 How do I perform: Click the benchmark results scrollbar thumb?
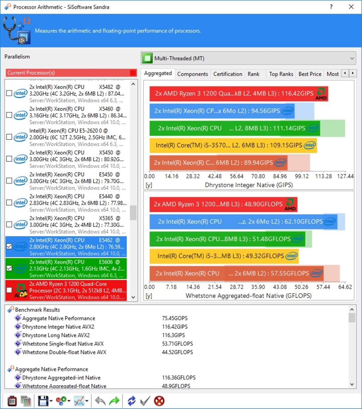[352, 318]
